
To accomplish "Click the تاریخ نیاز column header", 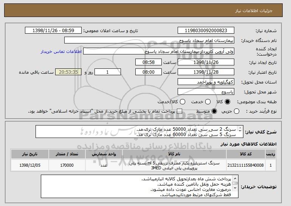I will click(30, 154).
